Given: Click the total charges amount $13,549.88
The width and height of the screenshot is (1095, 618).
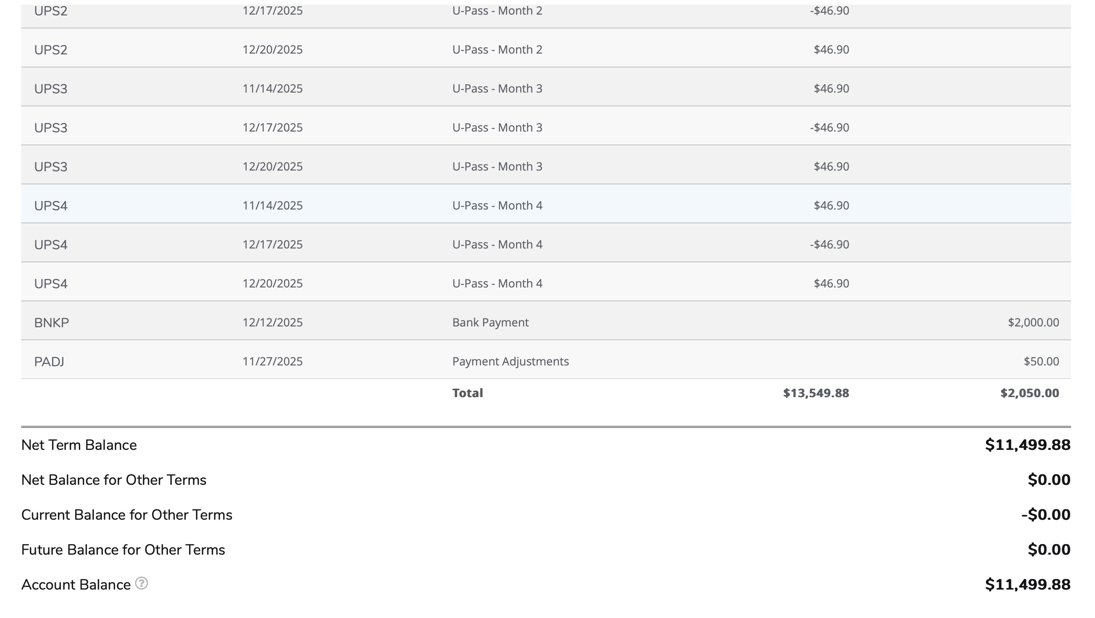Looking at the screenshot, I should (x=816, y=393).
